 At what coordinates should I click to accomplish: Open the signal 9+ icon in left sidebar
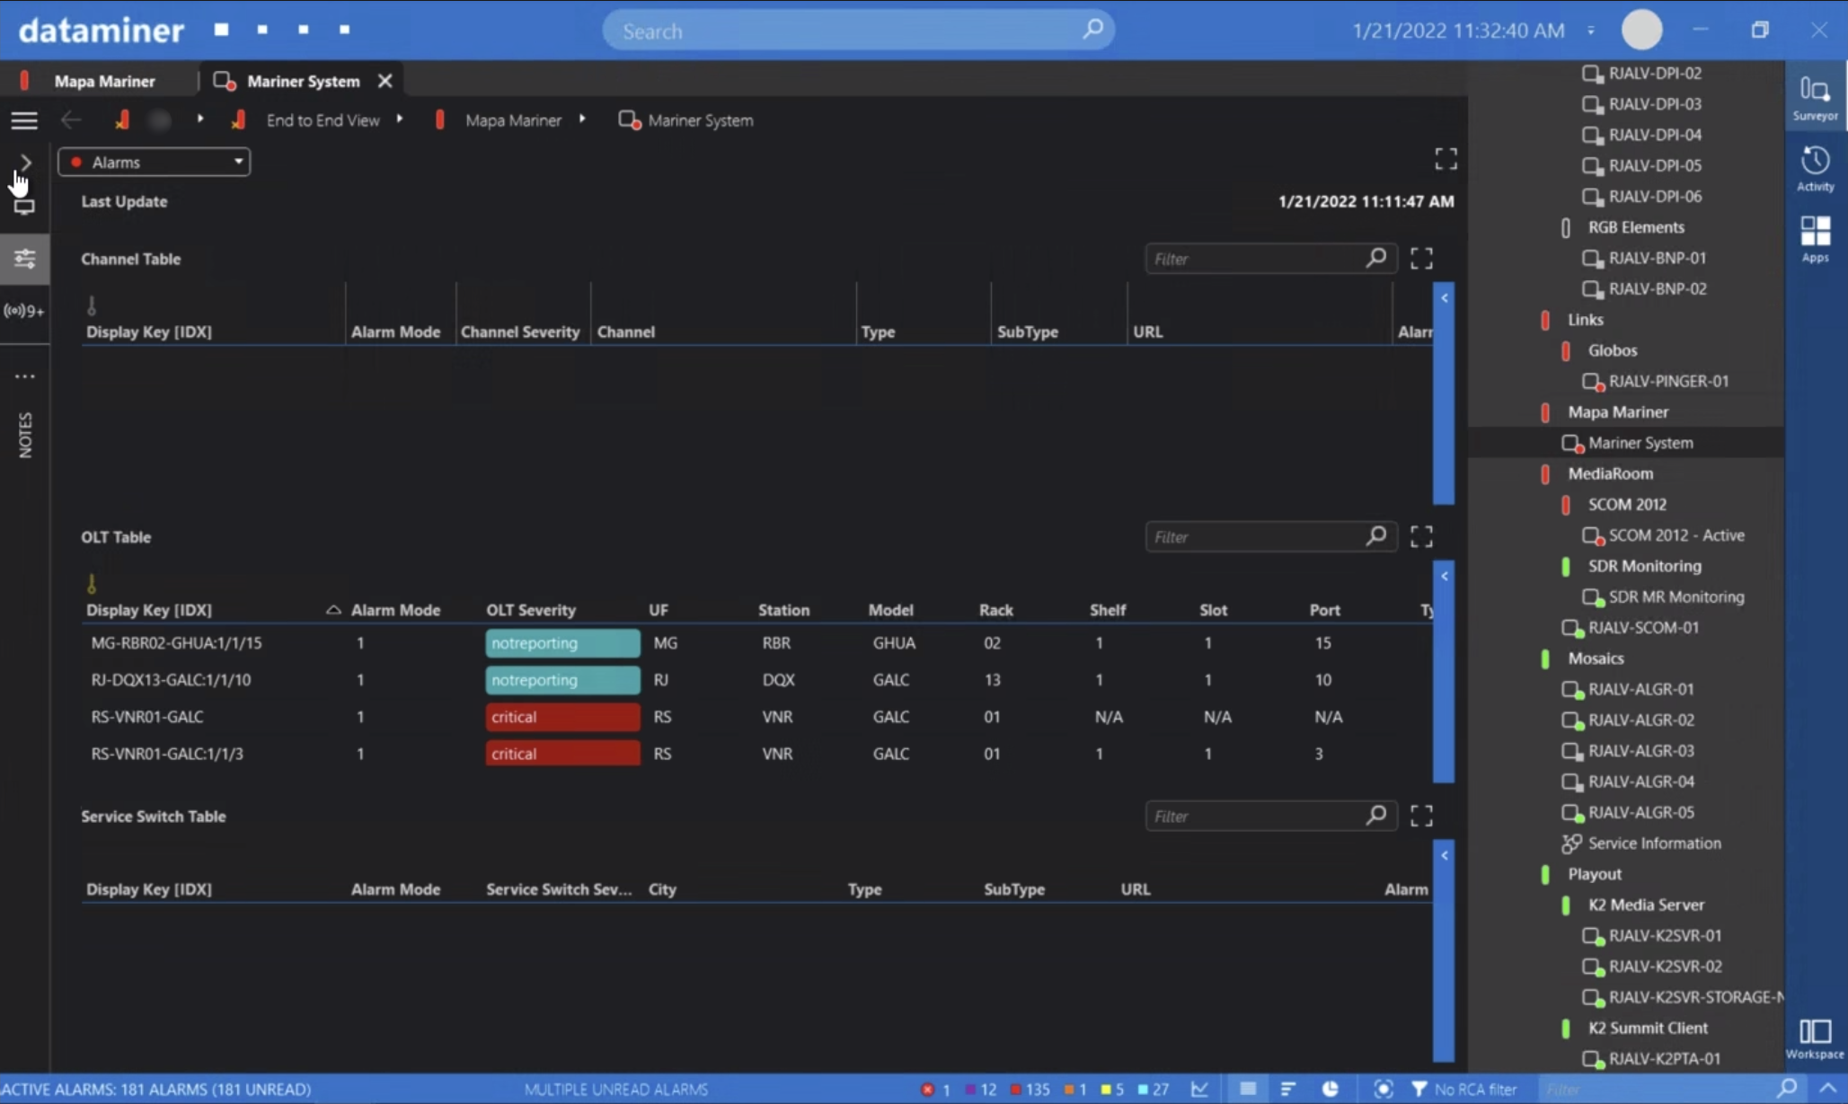(x=24, y=311)
